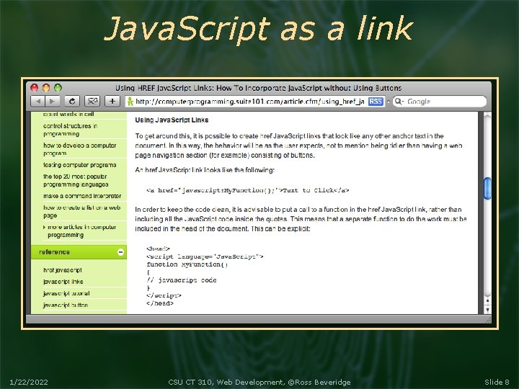Go forward with the forward arrow
This screenshot has height=389, width=519.
click(x=53, y=102)
